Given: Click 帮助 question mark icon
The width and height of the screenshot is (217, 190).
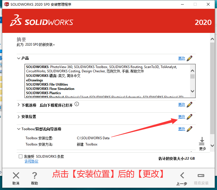Looking at the screenshot, I should click(34, 176).
